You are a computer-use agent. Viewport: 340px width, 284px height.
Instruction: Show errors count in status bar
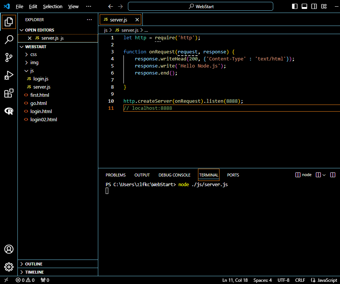20,280
